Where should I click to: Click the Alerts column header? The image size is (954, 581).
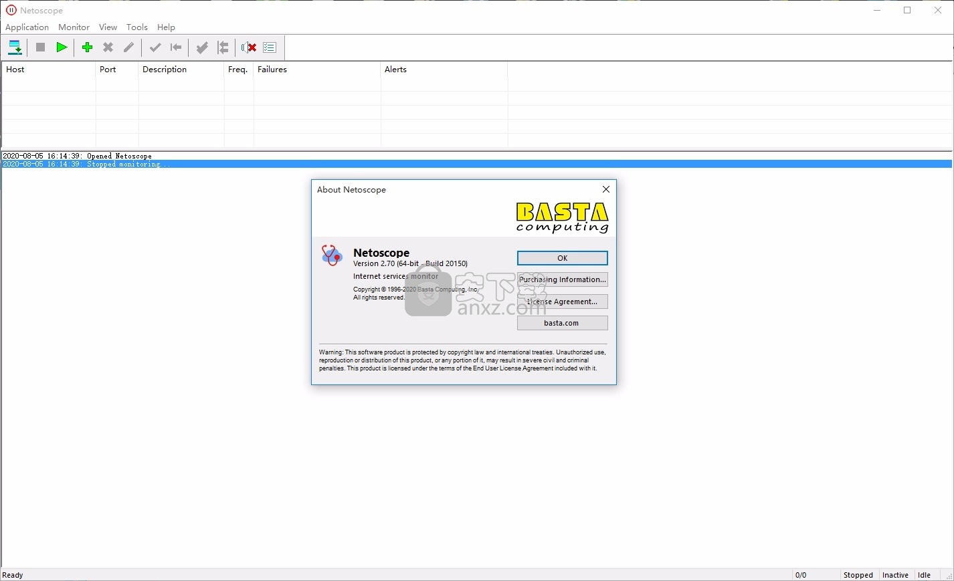click(x=444, y=70)
